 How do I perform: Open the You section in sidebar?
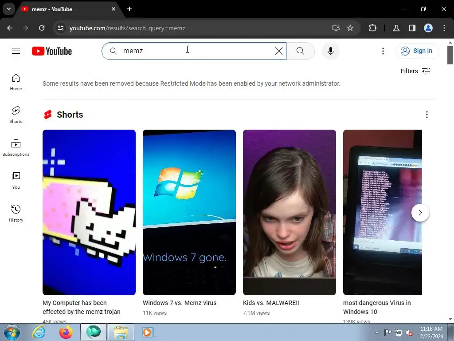pos(16,181)
